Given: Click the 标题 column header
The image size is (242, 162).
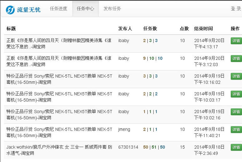Looking at the screenshot, I should click(11, 28).
